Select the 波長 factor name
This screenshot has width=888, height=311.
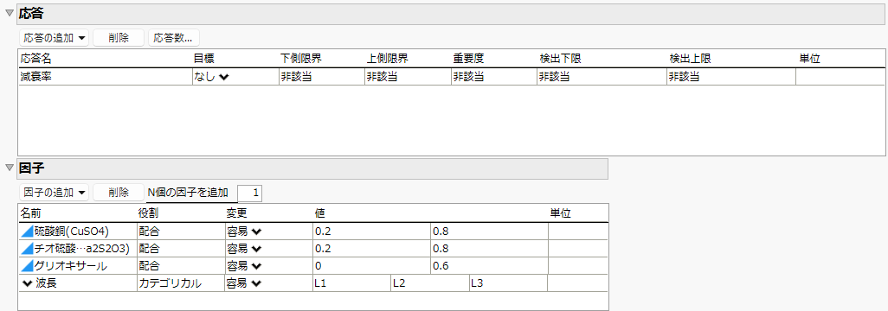click(x=46, y=284)
